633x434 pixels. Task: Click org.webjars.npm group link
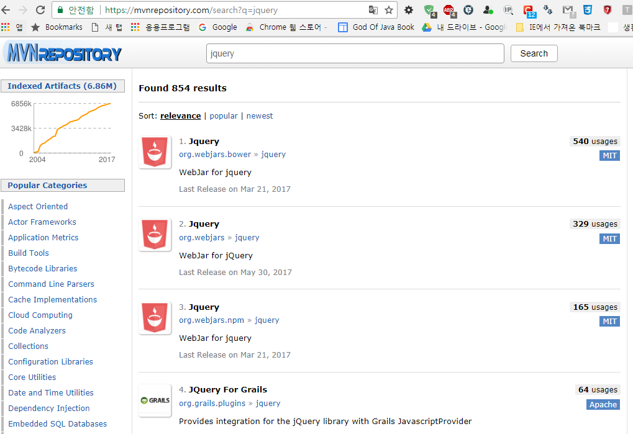[212, 320]
